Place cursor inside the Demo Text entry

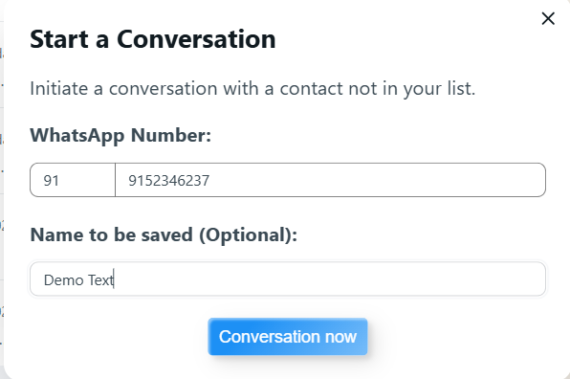pyautogui.click(x=78, y=280)
